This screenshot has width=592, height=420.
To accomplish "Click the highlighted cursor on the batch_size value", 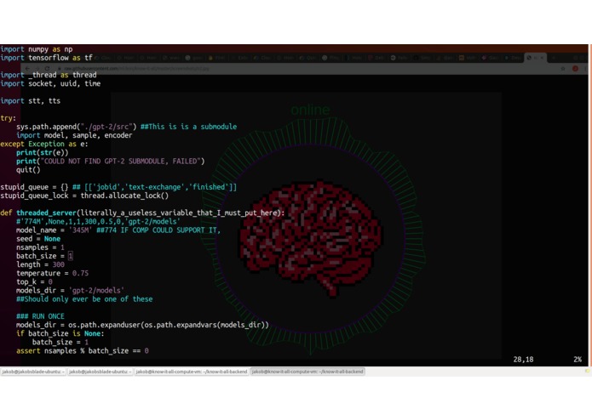I will click(70, 256).
